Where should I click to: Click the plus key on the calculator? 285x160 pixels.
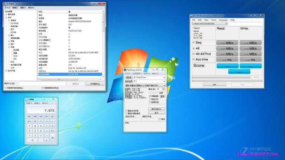47,140
